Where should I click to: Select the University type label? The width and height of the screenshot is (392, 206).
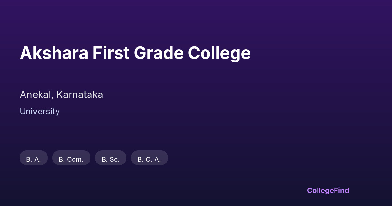[x=40, y=112]
